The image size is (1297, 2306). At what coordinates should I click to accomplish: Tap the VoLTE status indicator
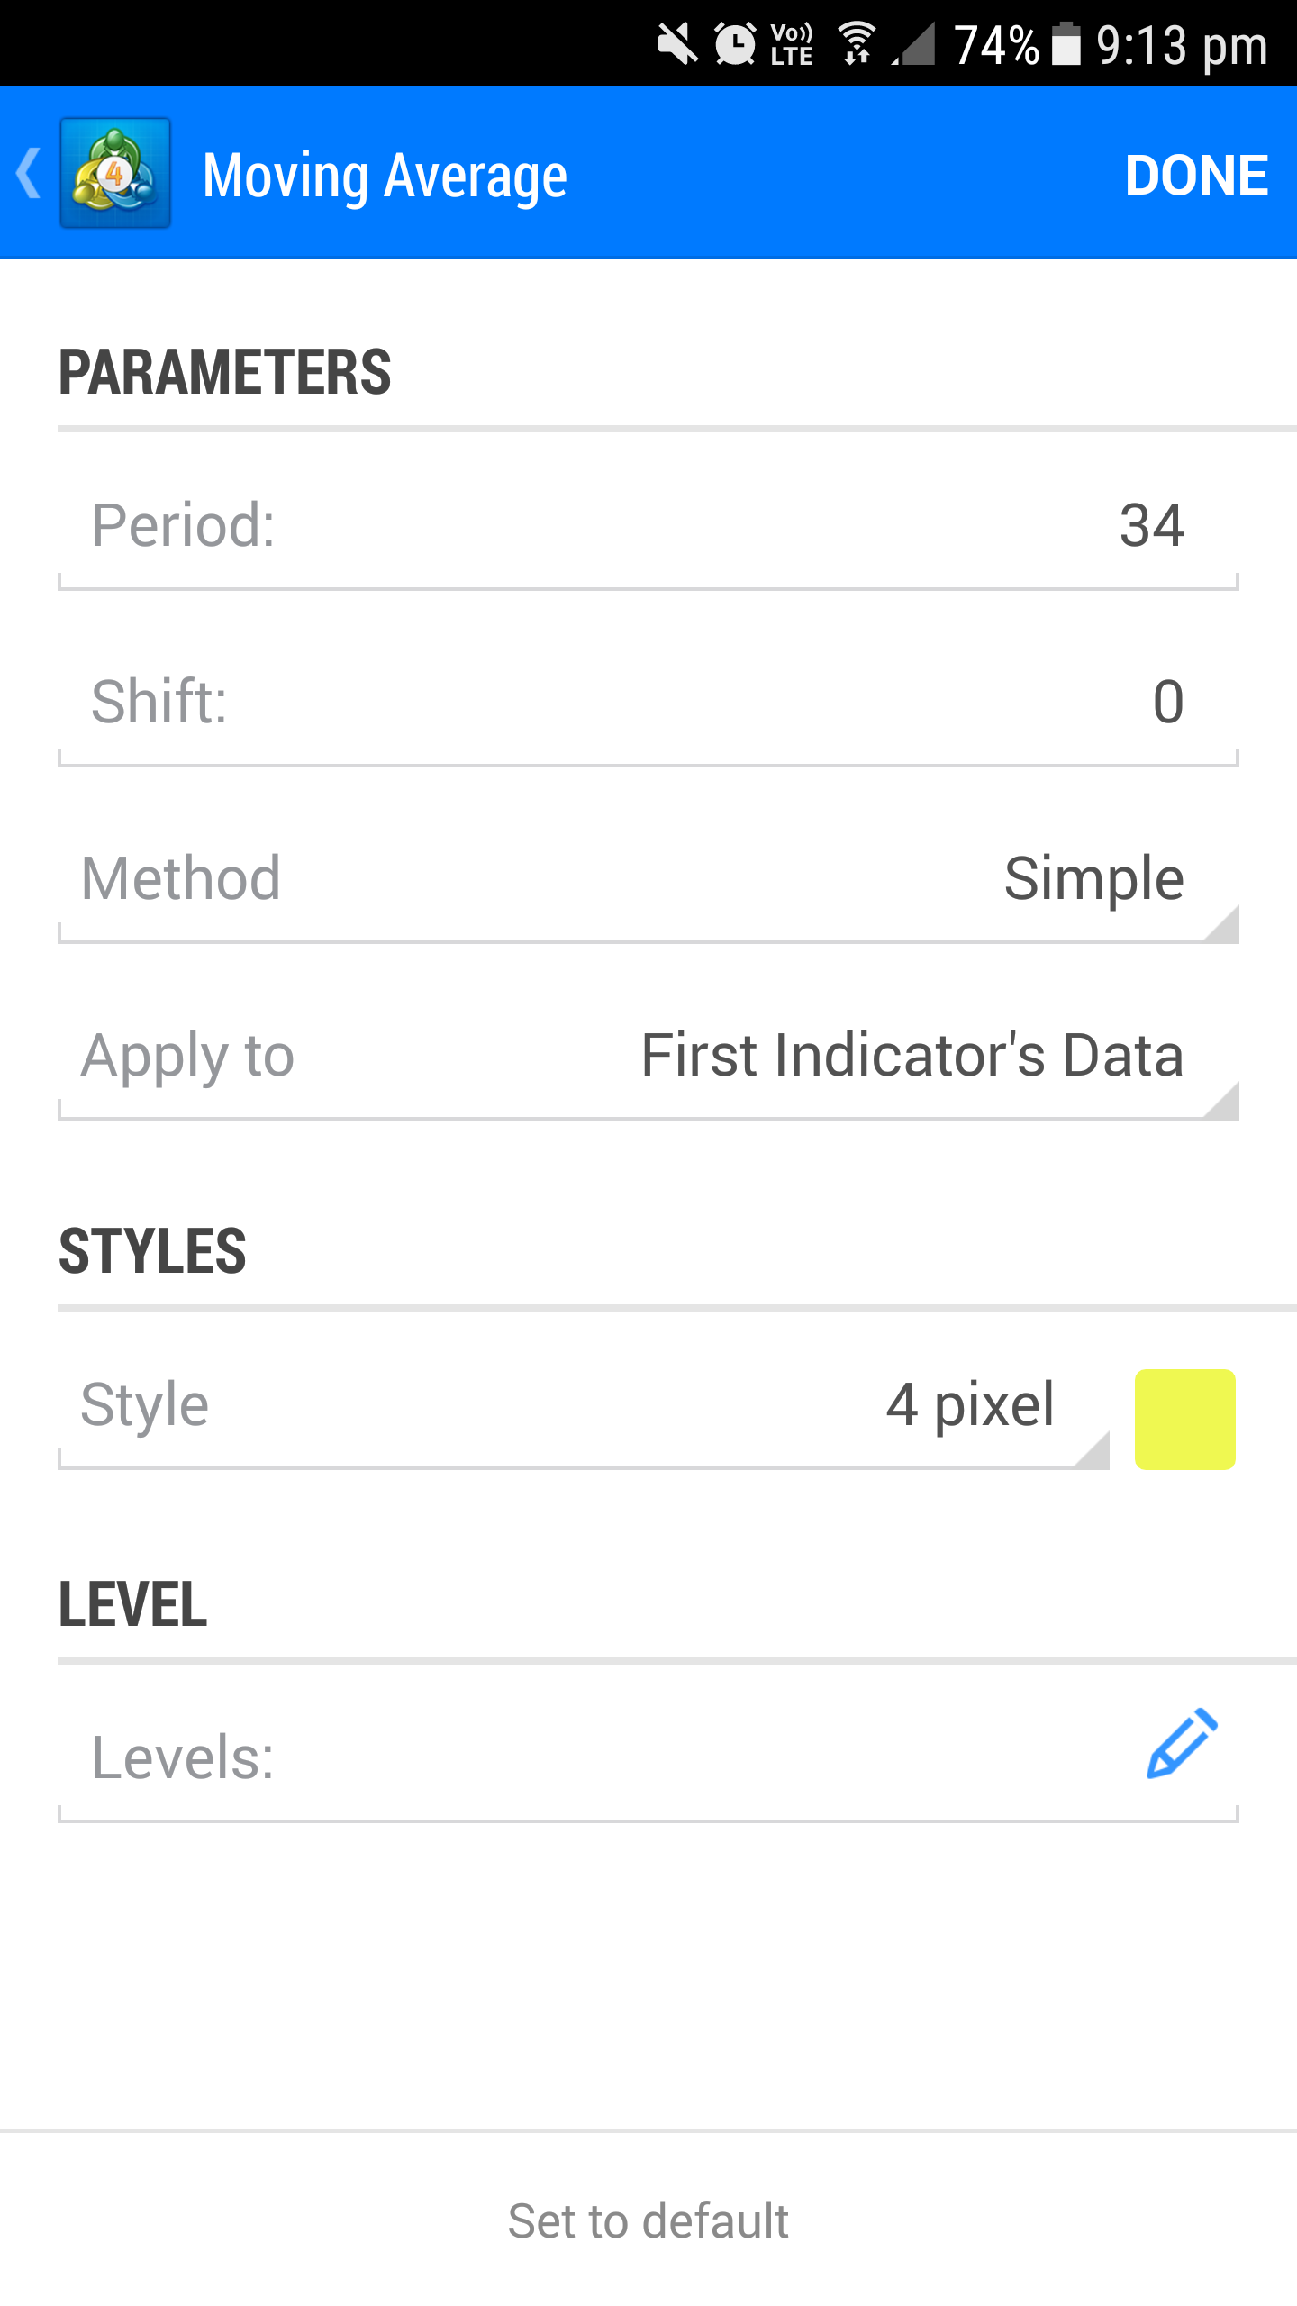click(x=792, y=43)
